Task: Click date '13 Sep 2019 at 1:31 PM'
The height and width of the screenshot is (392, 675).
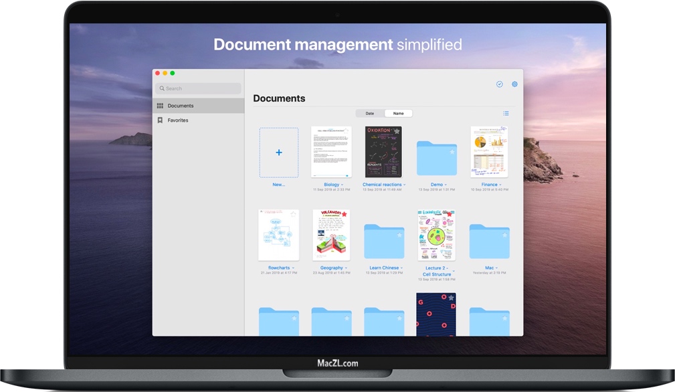Action: (x=437, y=190)
